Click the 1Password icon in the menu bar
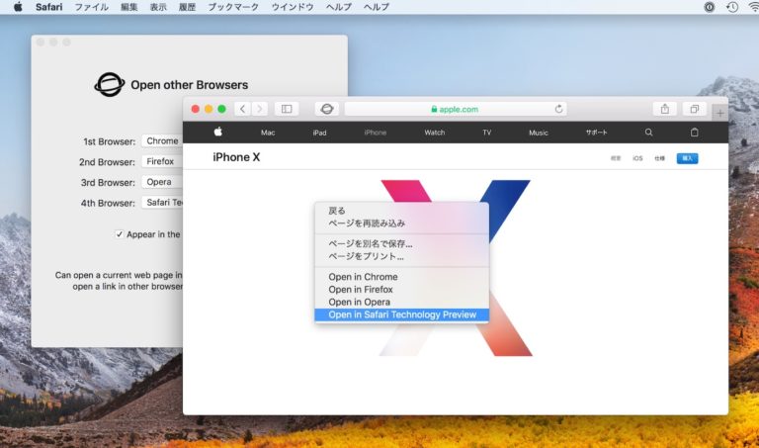 pyautogui.click(x=710, y=7)
